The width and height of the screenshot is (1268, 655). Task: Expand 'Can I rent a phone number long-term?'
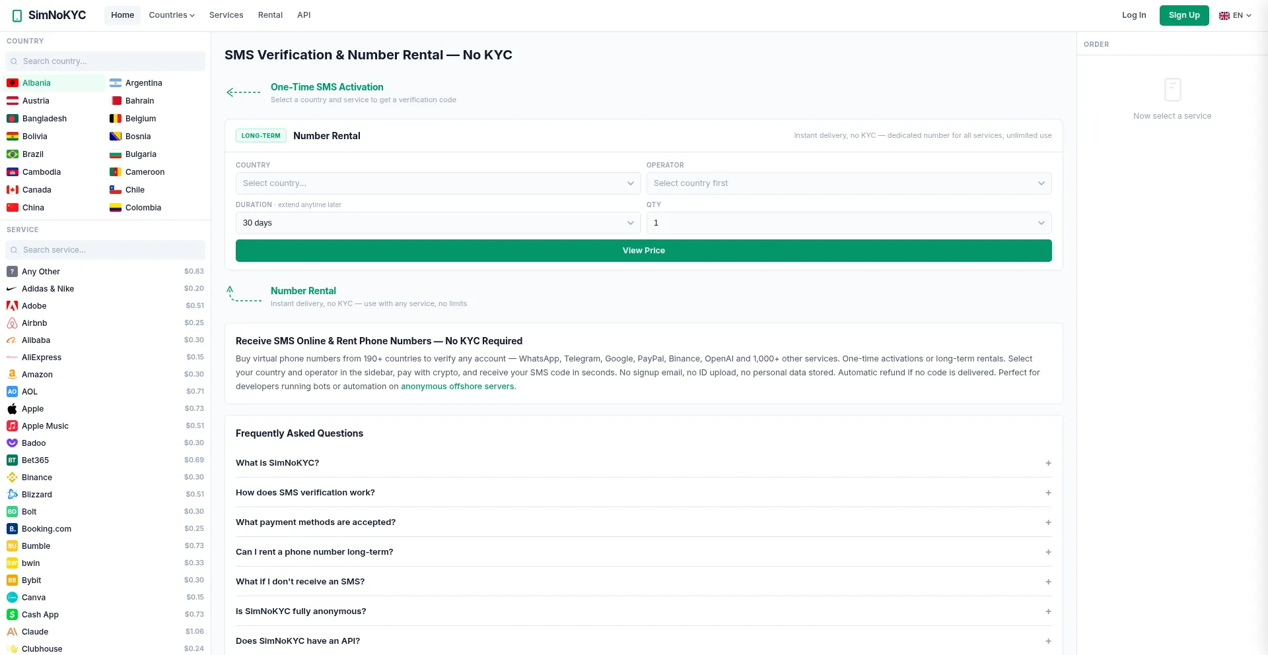[x=644, y=552]
